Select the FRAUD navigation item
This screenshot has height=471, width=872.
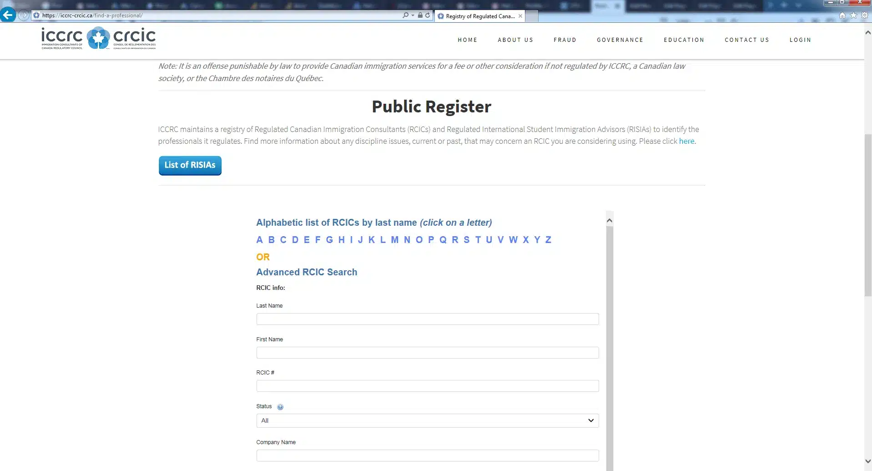click(x=565, y=40)
